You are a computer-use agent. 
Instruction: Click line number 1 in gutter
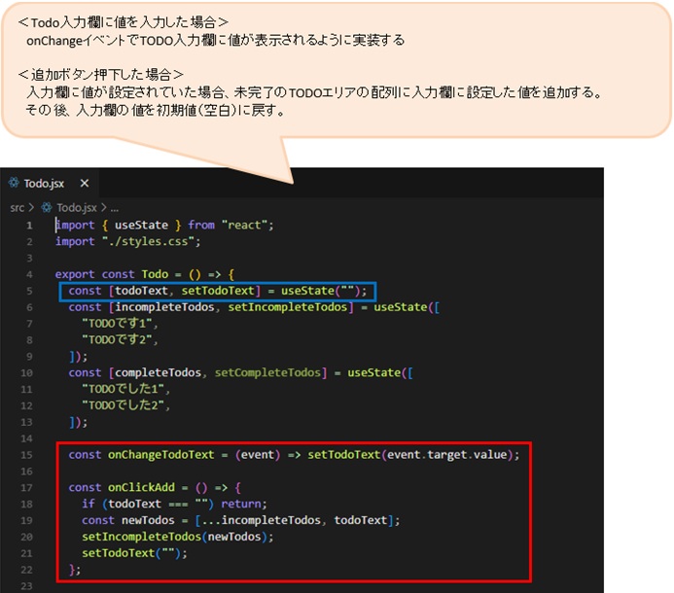[x=29, y=226]
